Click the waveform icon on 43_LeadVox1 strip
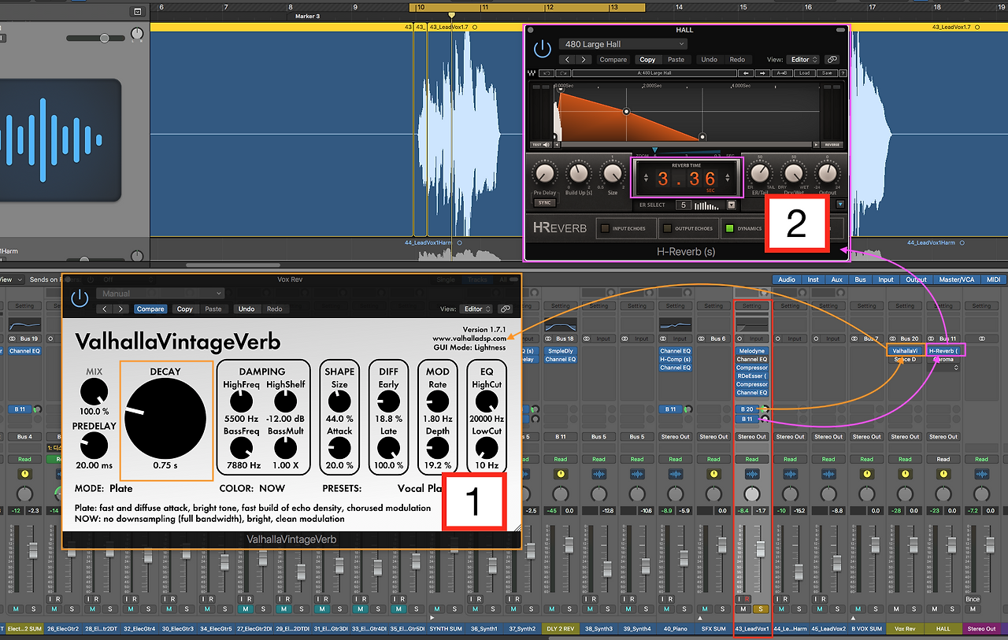Image resolution: width=1008 pixels, height=640 pixels. (752, 474)
